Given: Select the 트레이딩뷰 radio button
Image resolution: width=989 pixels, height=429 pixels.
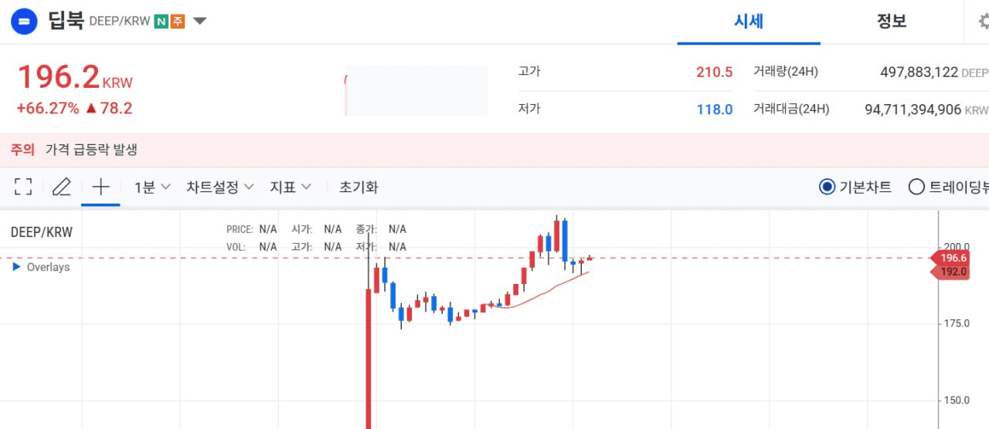Looking at the screenshot, I should coord(916,187).
